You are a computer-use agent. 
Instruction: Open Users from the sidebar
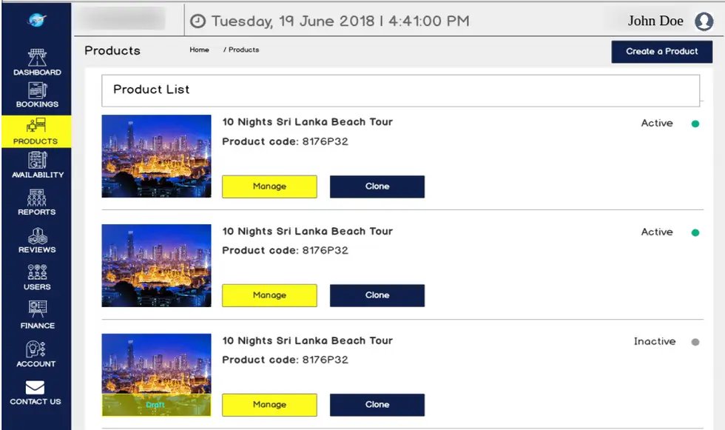(x=37, y=272)
